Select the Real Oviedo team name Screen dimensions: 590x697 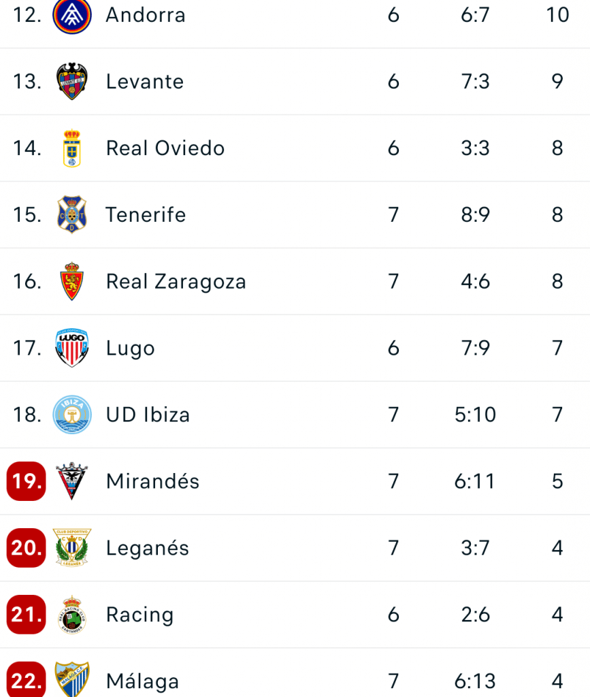click(165, 148)
